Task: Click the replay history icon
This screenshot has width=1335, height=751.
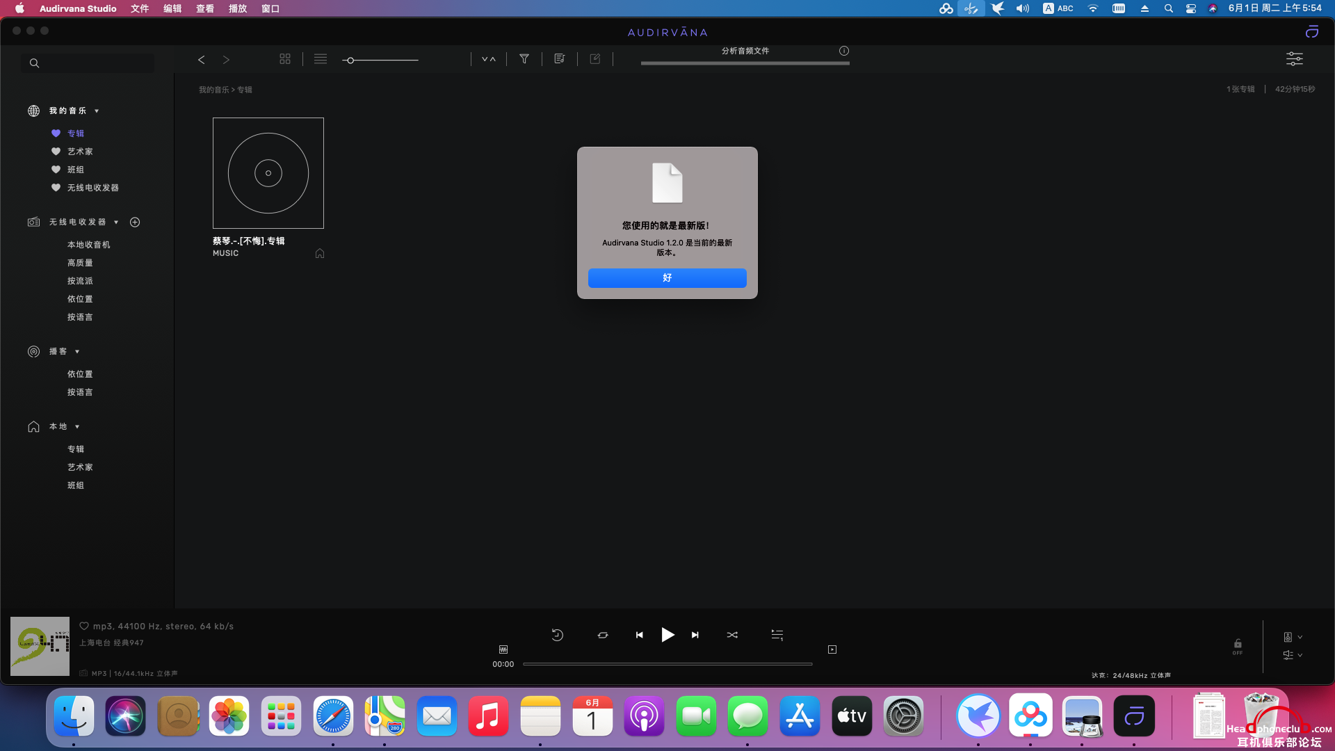Action: pyautogui.click(x=558, y=635)
